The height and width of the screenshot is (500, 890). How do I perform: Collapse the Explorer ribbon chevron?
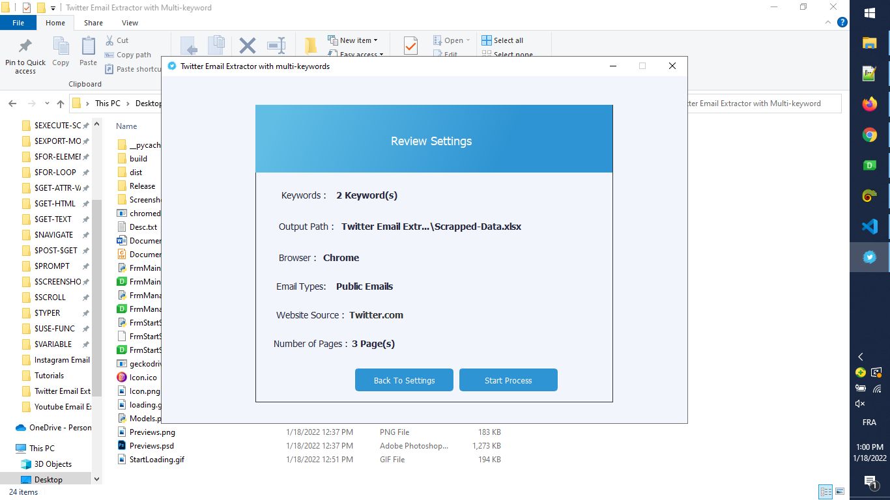click(828, 22)
